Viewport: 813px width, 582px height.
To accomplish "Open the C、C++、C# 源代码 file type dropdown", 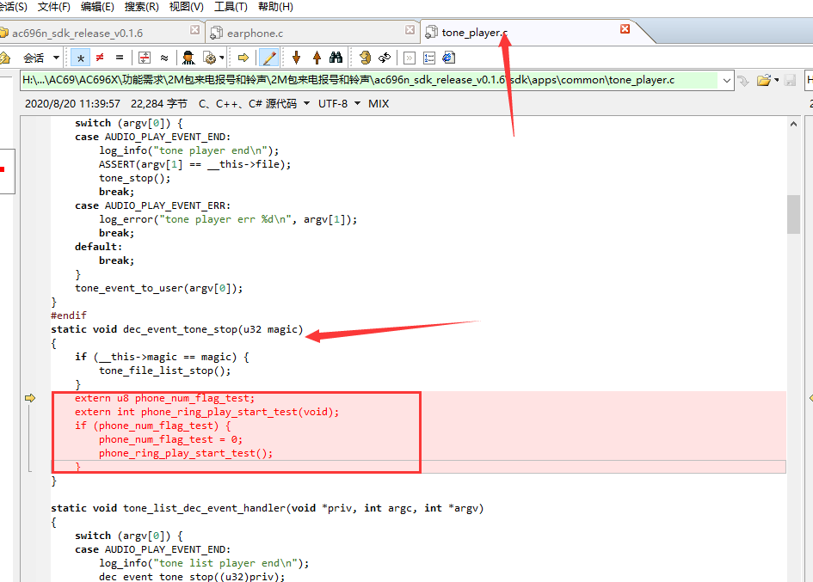I will coord(254,104).
